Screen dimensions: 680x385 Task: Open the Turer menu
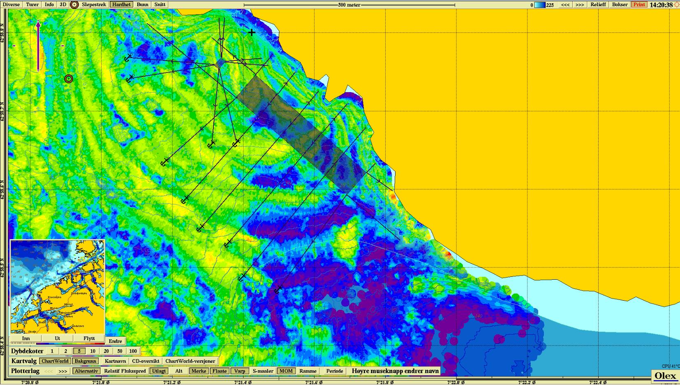click(x=32, y=5)
